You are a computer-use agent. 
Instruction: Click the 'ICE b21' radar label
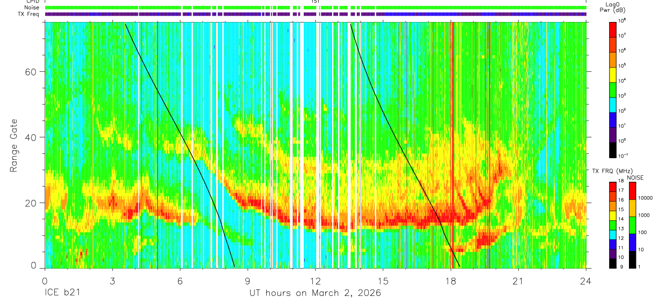pos(62,293)
